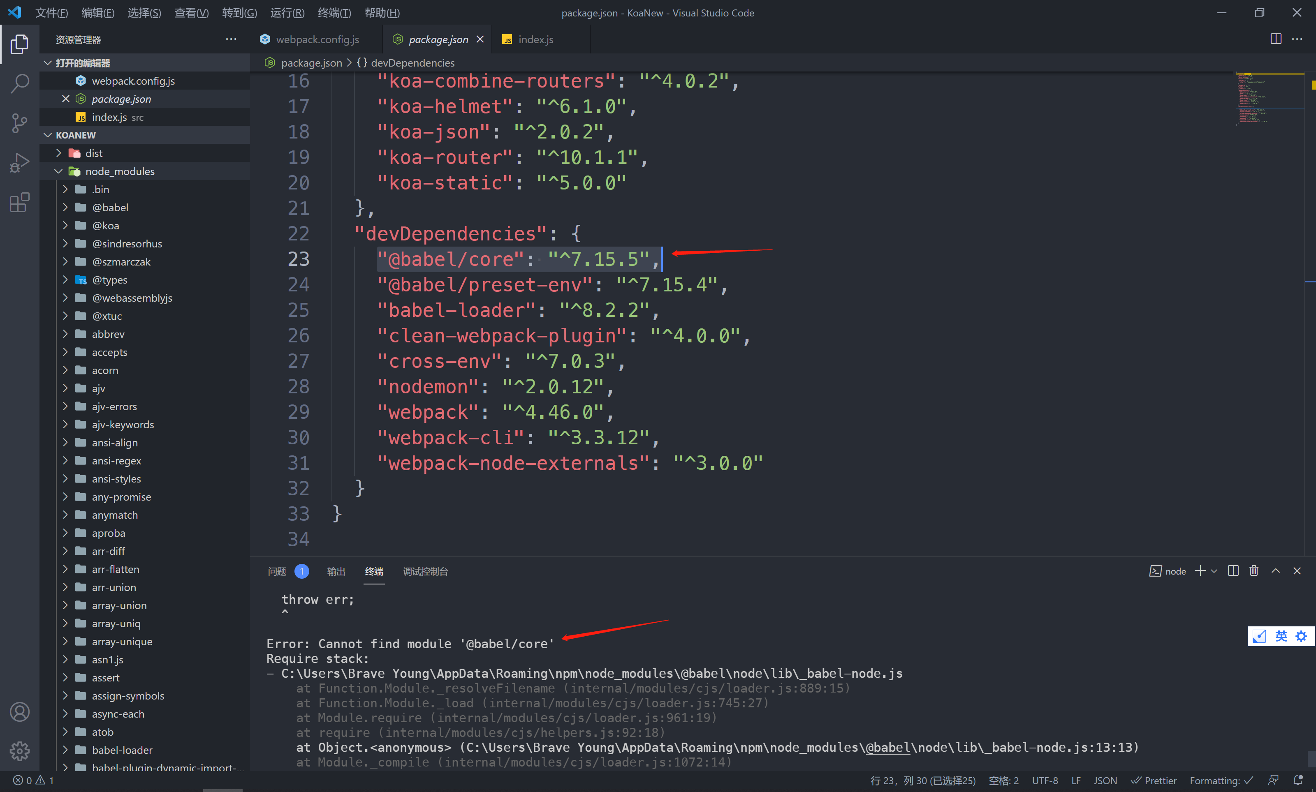
Task: Click the input method 英 language indicator
Action: coord(1281,636)
